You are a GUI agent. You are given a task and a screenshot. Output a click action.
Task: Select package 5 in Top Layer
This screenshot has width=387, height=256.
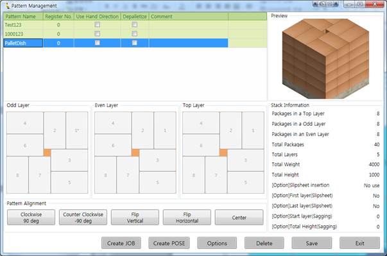246,182
